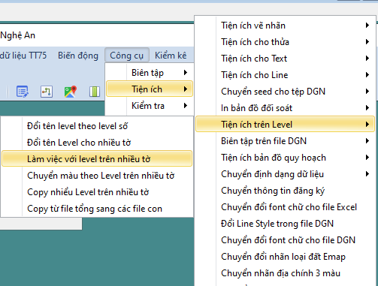Viewport: 378px width, 286px height.
Task: Open the Kiểm kê menu
Action: tap(171, 56)
